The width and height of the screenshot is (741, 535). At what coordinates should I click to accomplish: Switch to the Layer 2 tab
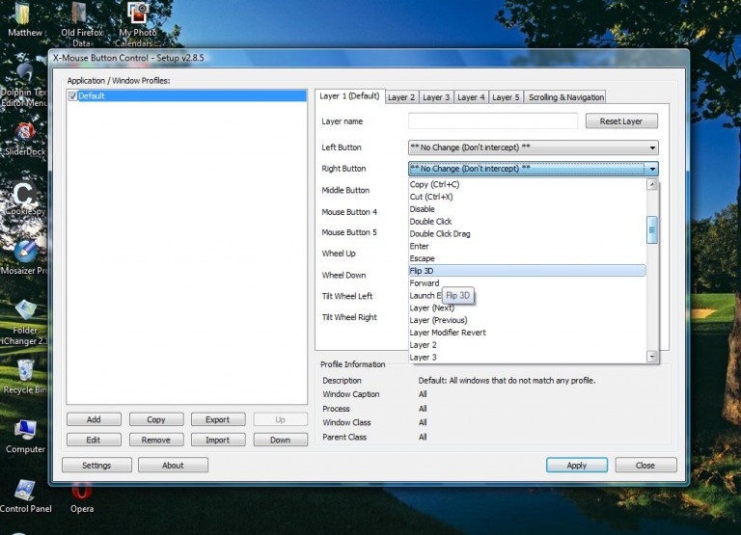click(401, 97)
